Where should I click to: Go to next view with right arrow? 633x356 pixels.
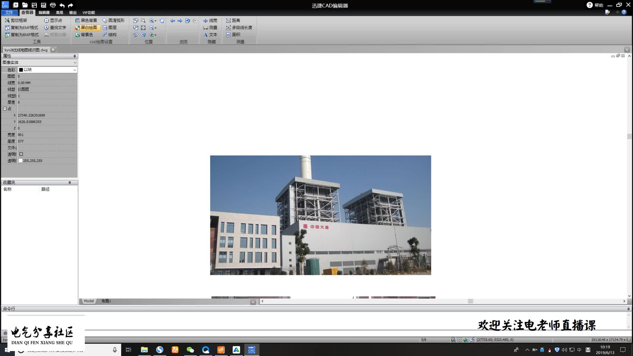click(180, 20)
